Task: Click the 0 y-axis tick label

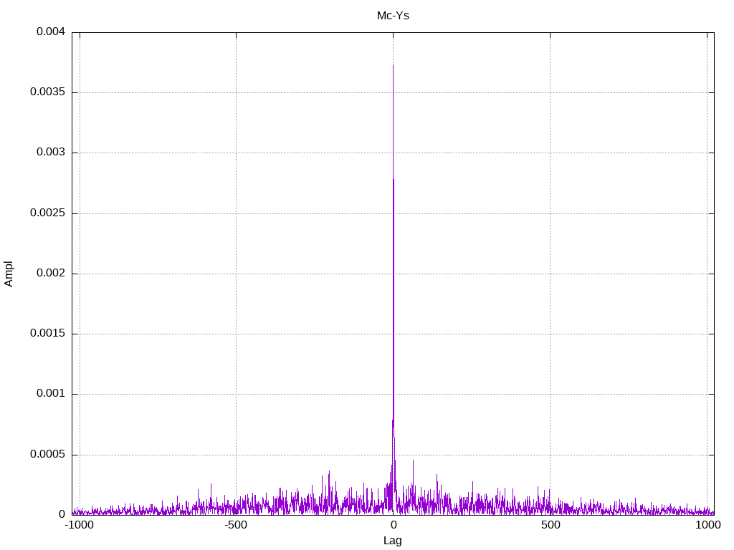Action: (x=62, y=514)
